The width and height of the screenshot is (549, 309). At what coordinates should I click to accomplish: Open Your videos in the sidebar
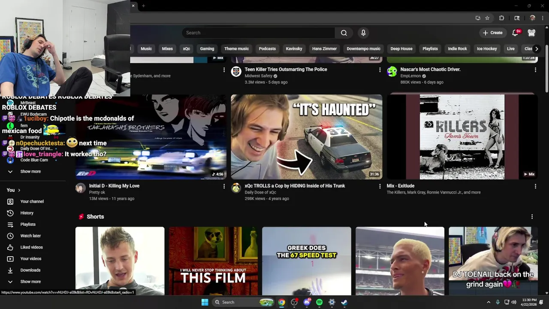pyautogui.click(x=31, y=259)
